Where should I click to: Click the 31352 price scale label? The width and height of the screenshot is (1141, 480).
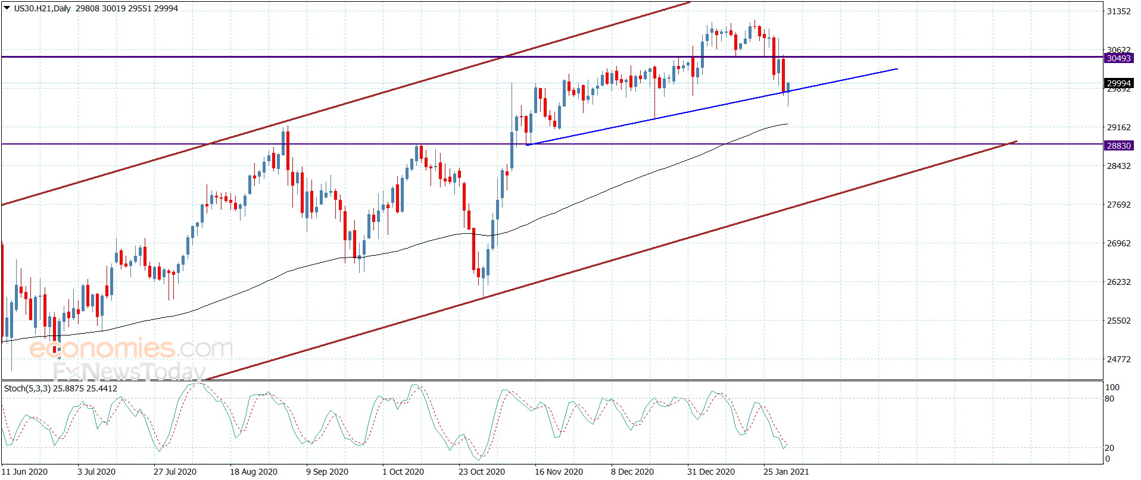[x=1118, y=11]
